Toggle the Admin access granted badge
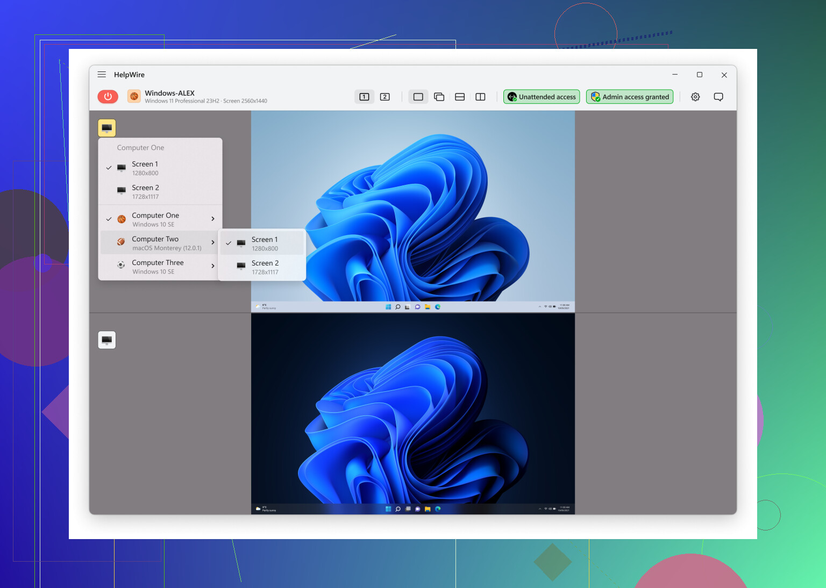Image resolution: width=826 pixels, height=588 pixels. (629, 97)
